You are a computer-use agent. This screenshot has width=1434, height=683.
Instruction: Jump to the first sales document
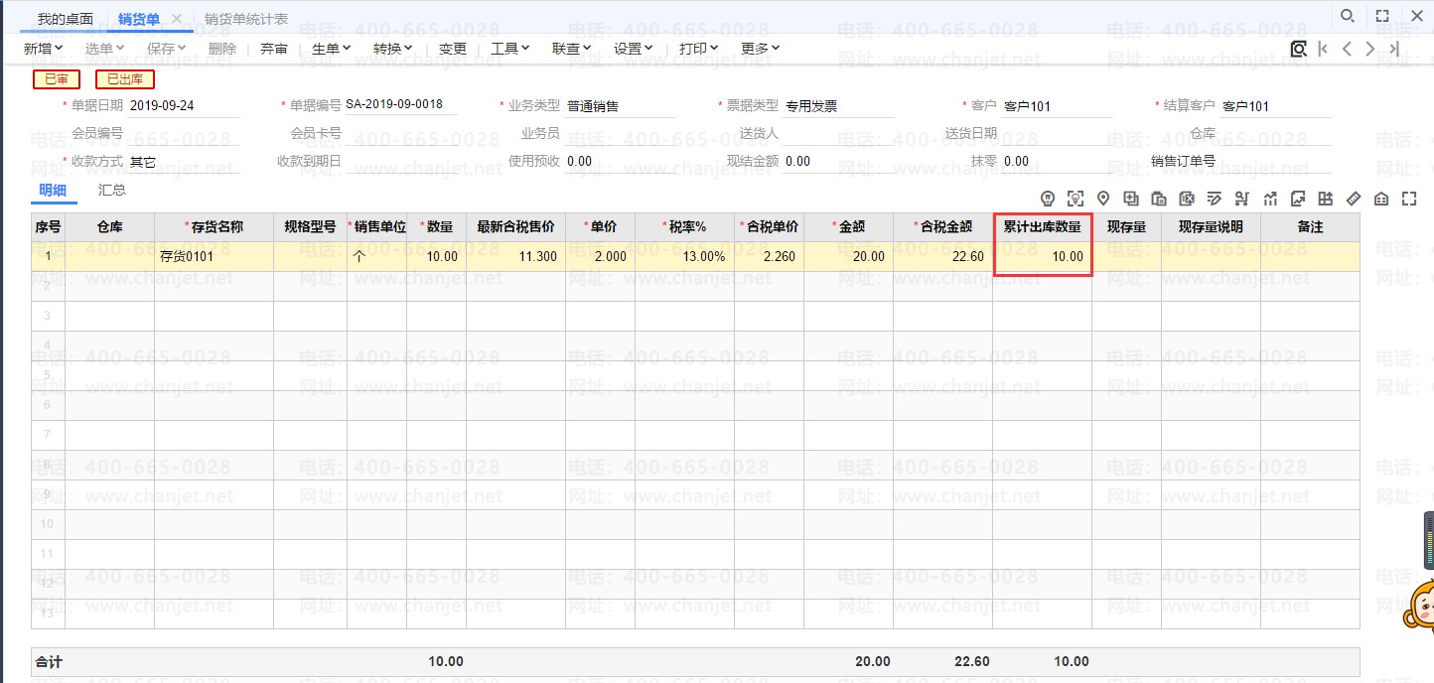[x=1323, y=49]
